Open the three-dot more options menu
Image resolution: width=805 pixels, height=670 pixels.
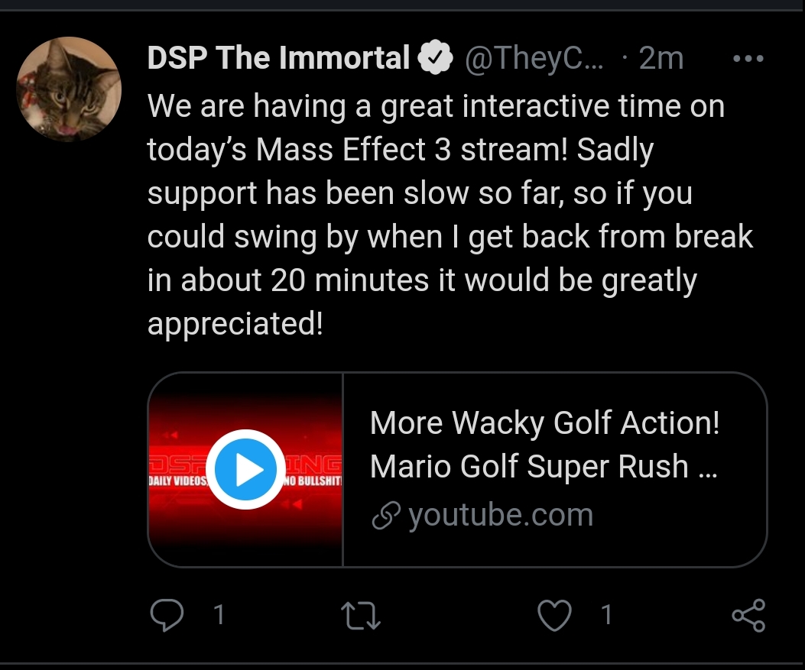click(748, 59)
